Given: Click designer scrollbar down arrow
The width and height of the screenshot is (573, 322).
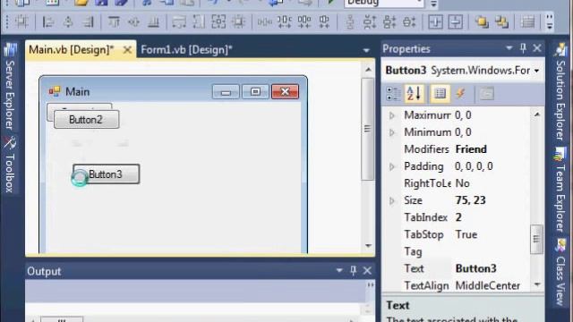Looking at the screenshot, I should tap(368, 246).
